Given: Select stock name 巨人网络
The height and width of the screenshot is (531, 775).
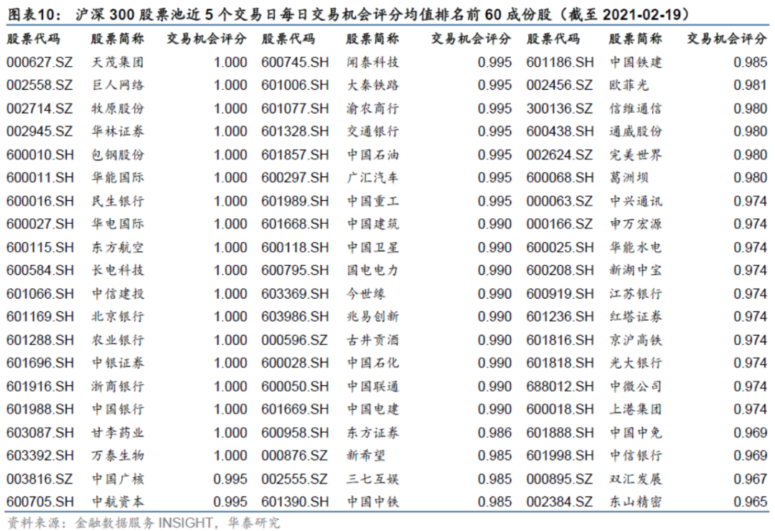Looking at the screenshot, I should coord(118,85).
